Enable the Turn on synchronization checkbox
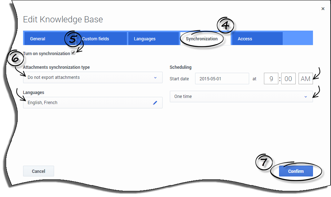The image size is (331, 197). pos(73,53)
